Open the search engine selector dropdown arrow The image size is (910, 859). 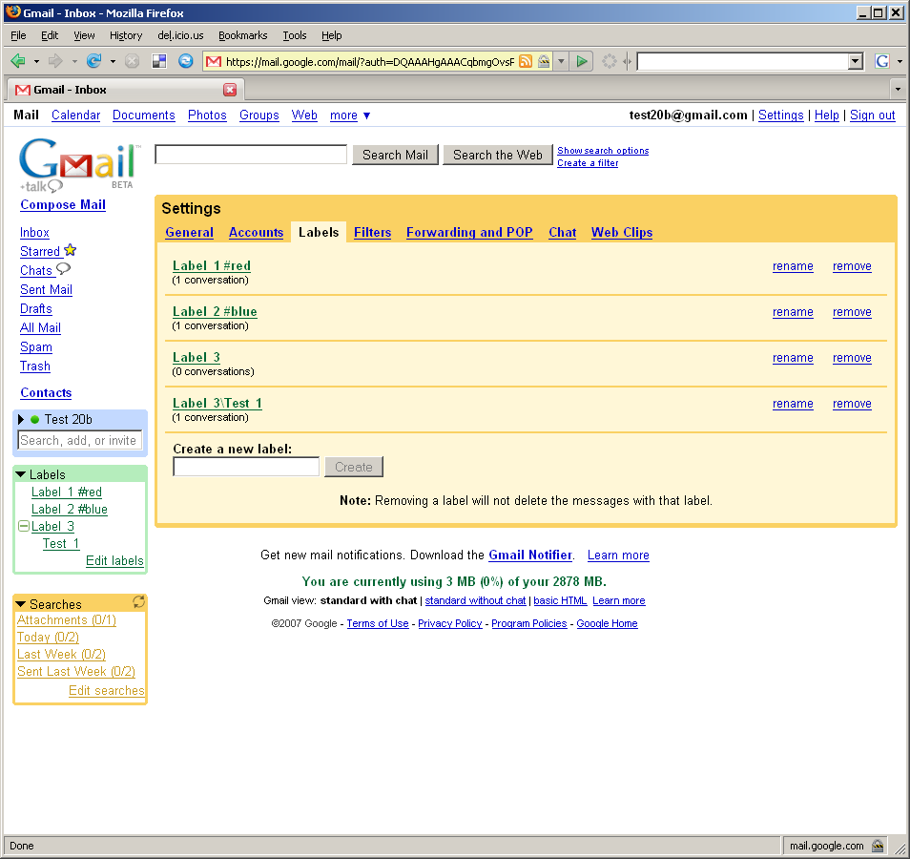point(900,61)
